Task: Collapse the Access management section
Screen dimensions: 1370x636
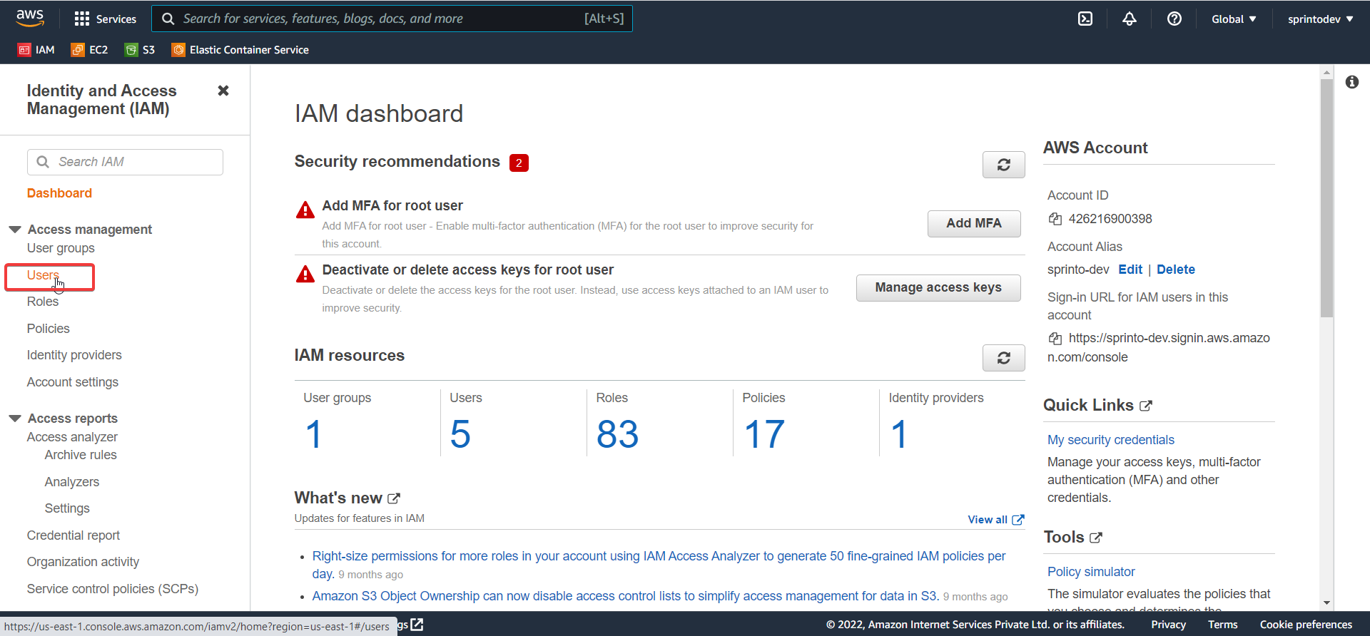Action: 15,230
